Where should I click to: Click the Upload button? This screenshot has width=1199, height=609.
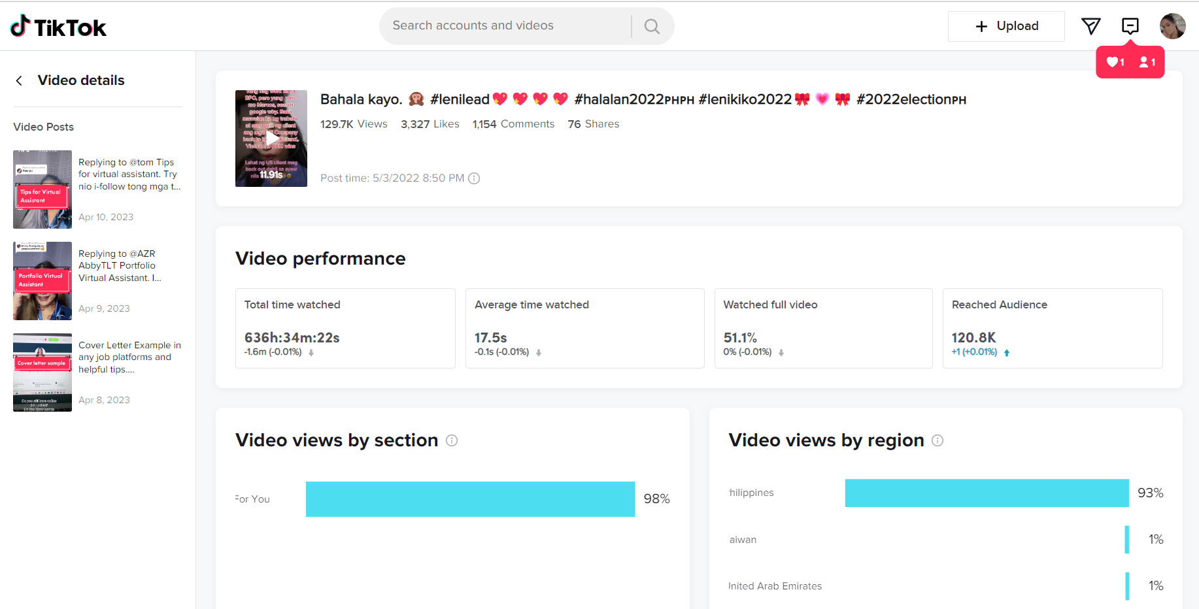tap(1006, 26)
